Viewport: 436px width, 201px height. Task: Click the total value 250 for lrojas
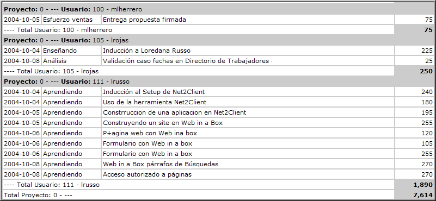coord(414,71)
